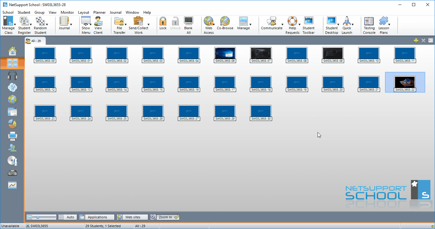This screenshot has height=229, width=435.
Task: Toggle Auto thumbnail sizing
Action: click(x=67, y=217)
